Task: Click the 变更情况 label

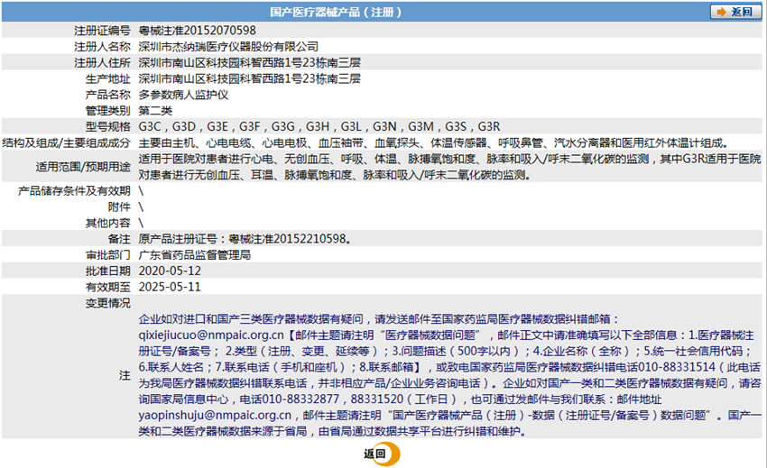Action: tap(108, 303)
